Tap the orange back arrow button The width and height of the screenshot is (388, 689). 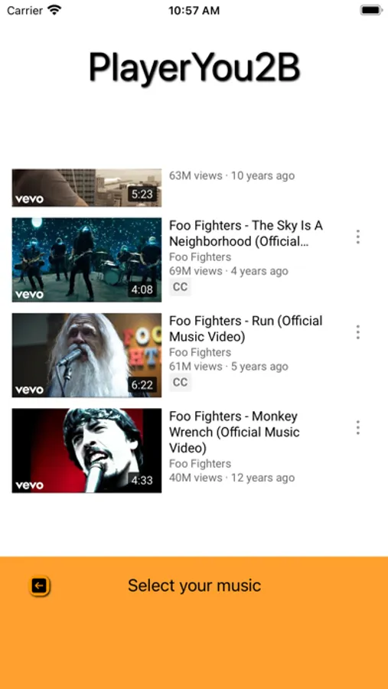pyautogui.click(x=40, y=586)
